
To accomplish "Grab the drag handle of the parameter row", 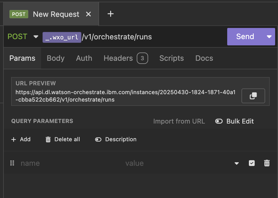I will point(12,163).
